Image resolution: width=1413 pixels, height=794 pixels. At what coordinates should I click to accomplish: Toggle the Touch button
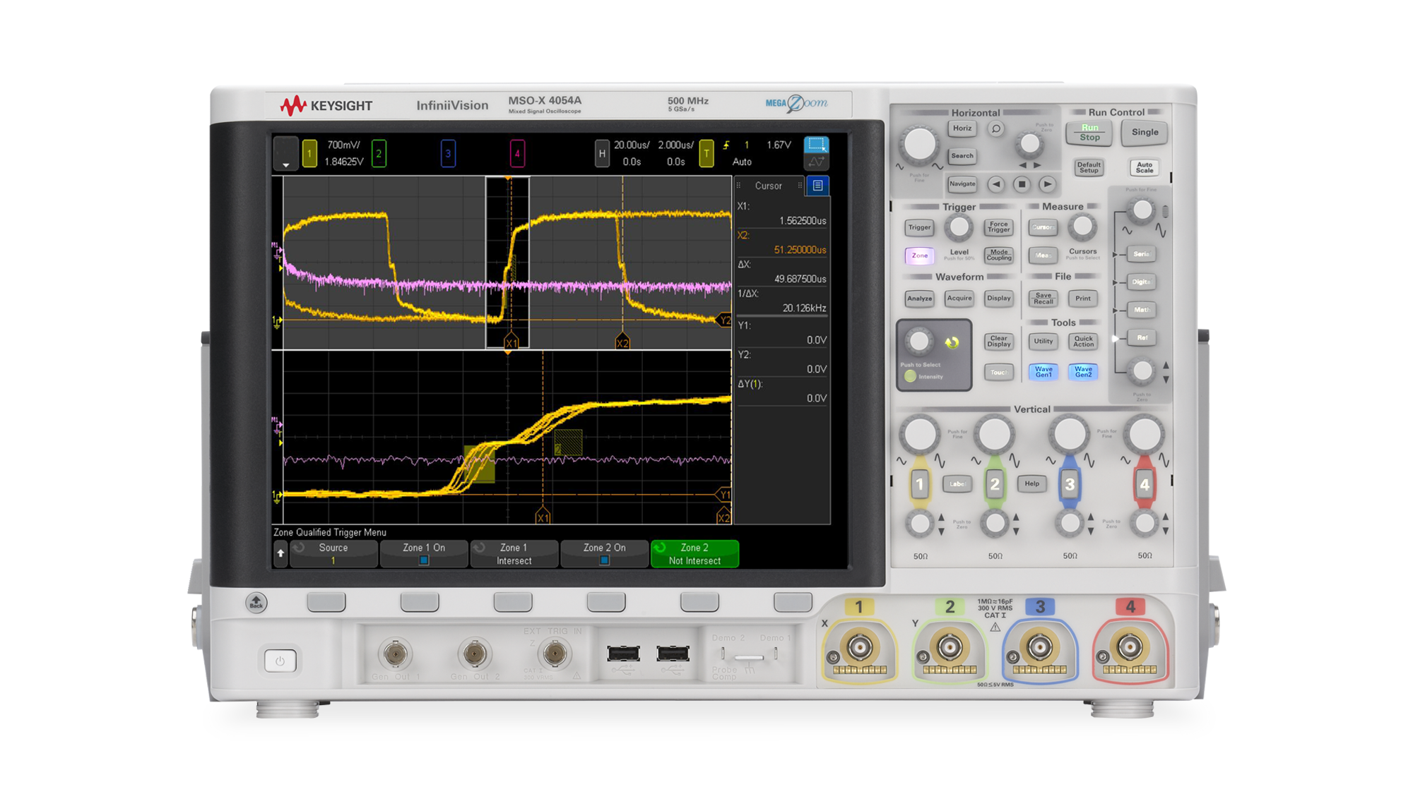998,372
